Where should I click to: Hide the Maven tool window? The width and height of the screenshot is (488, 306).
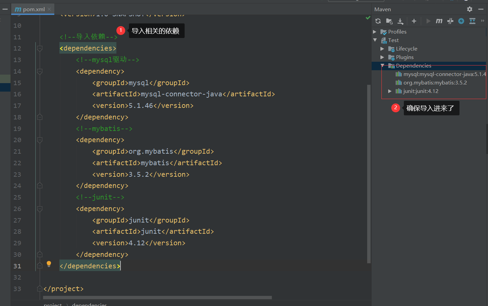(481, 9)
